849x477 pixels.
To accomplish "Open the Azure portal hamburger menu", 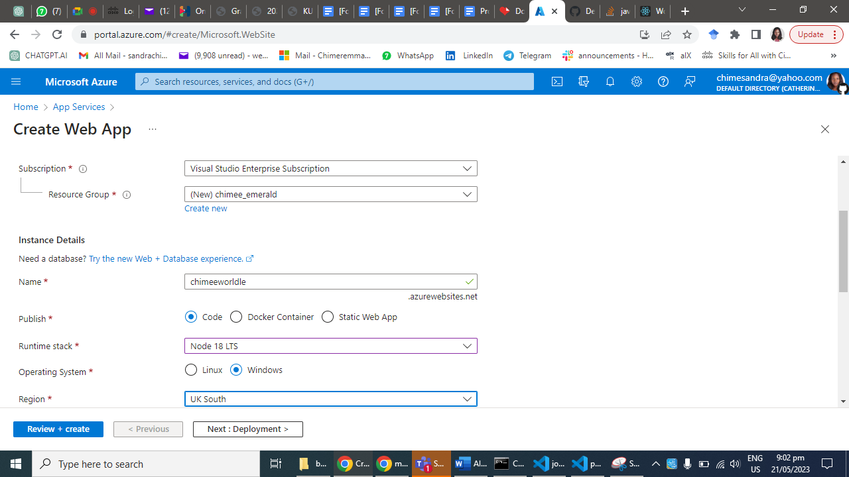I will 16,81.
